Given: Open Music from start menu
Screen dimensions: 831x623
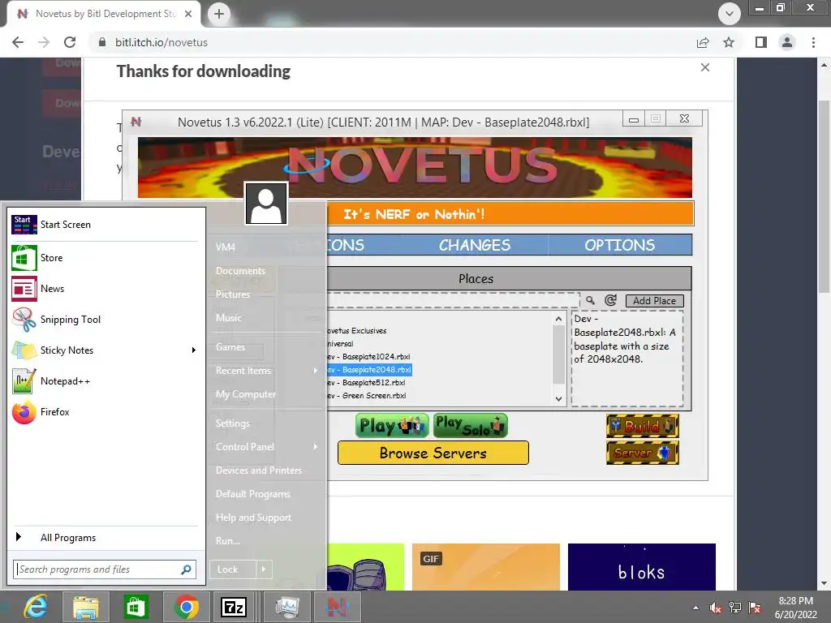Looking at the screenshot, I should (228, 318).
